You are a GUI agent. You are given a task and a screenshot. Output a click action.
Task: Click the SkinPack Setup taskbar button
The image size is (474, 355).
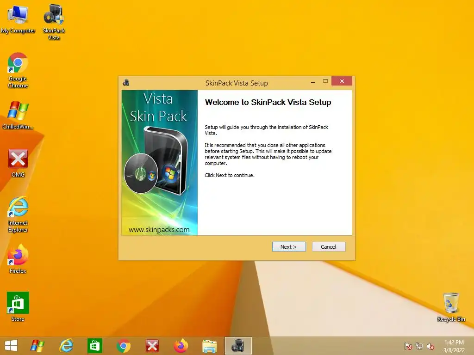pos(238,346)
